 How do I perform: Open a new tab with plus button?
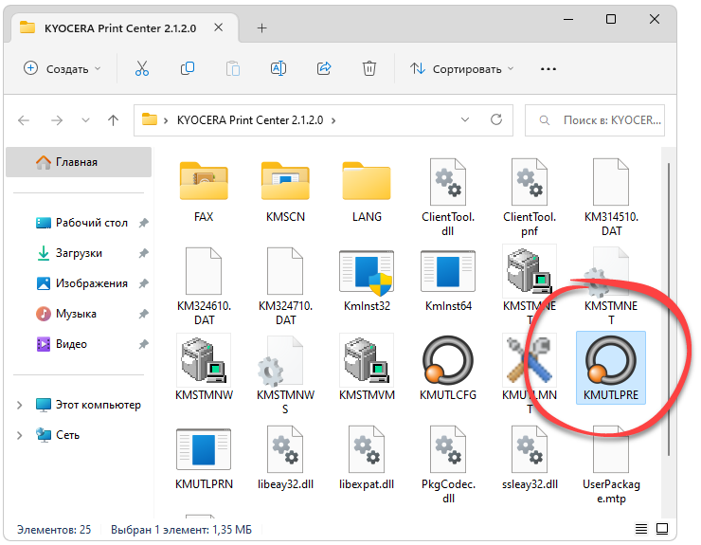click(262, 27)
